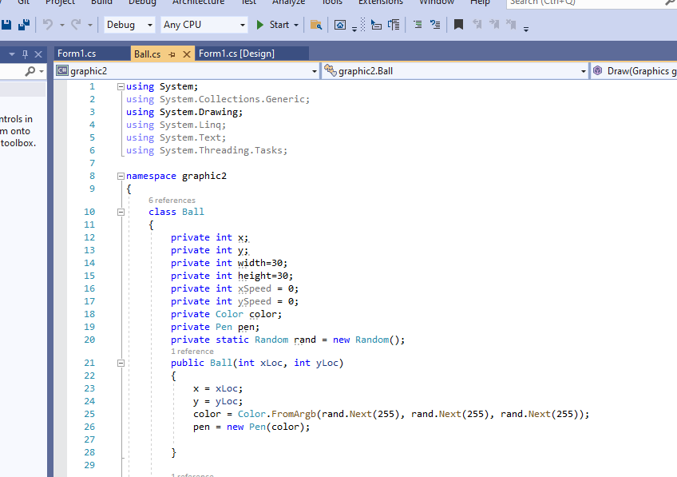
Task: Start debugging with the green Start button
Action: (x=274, y=25)
